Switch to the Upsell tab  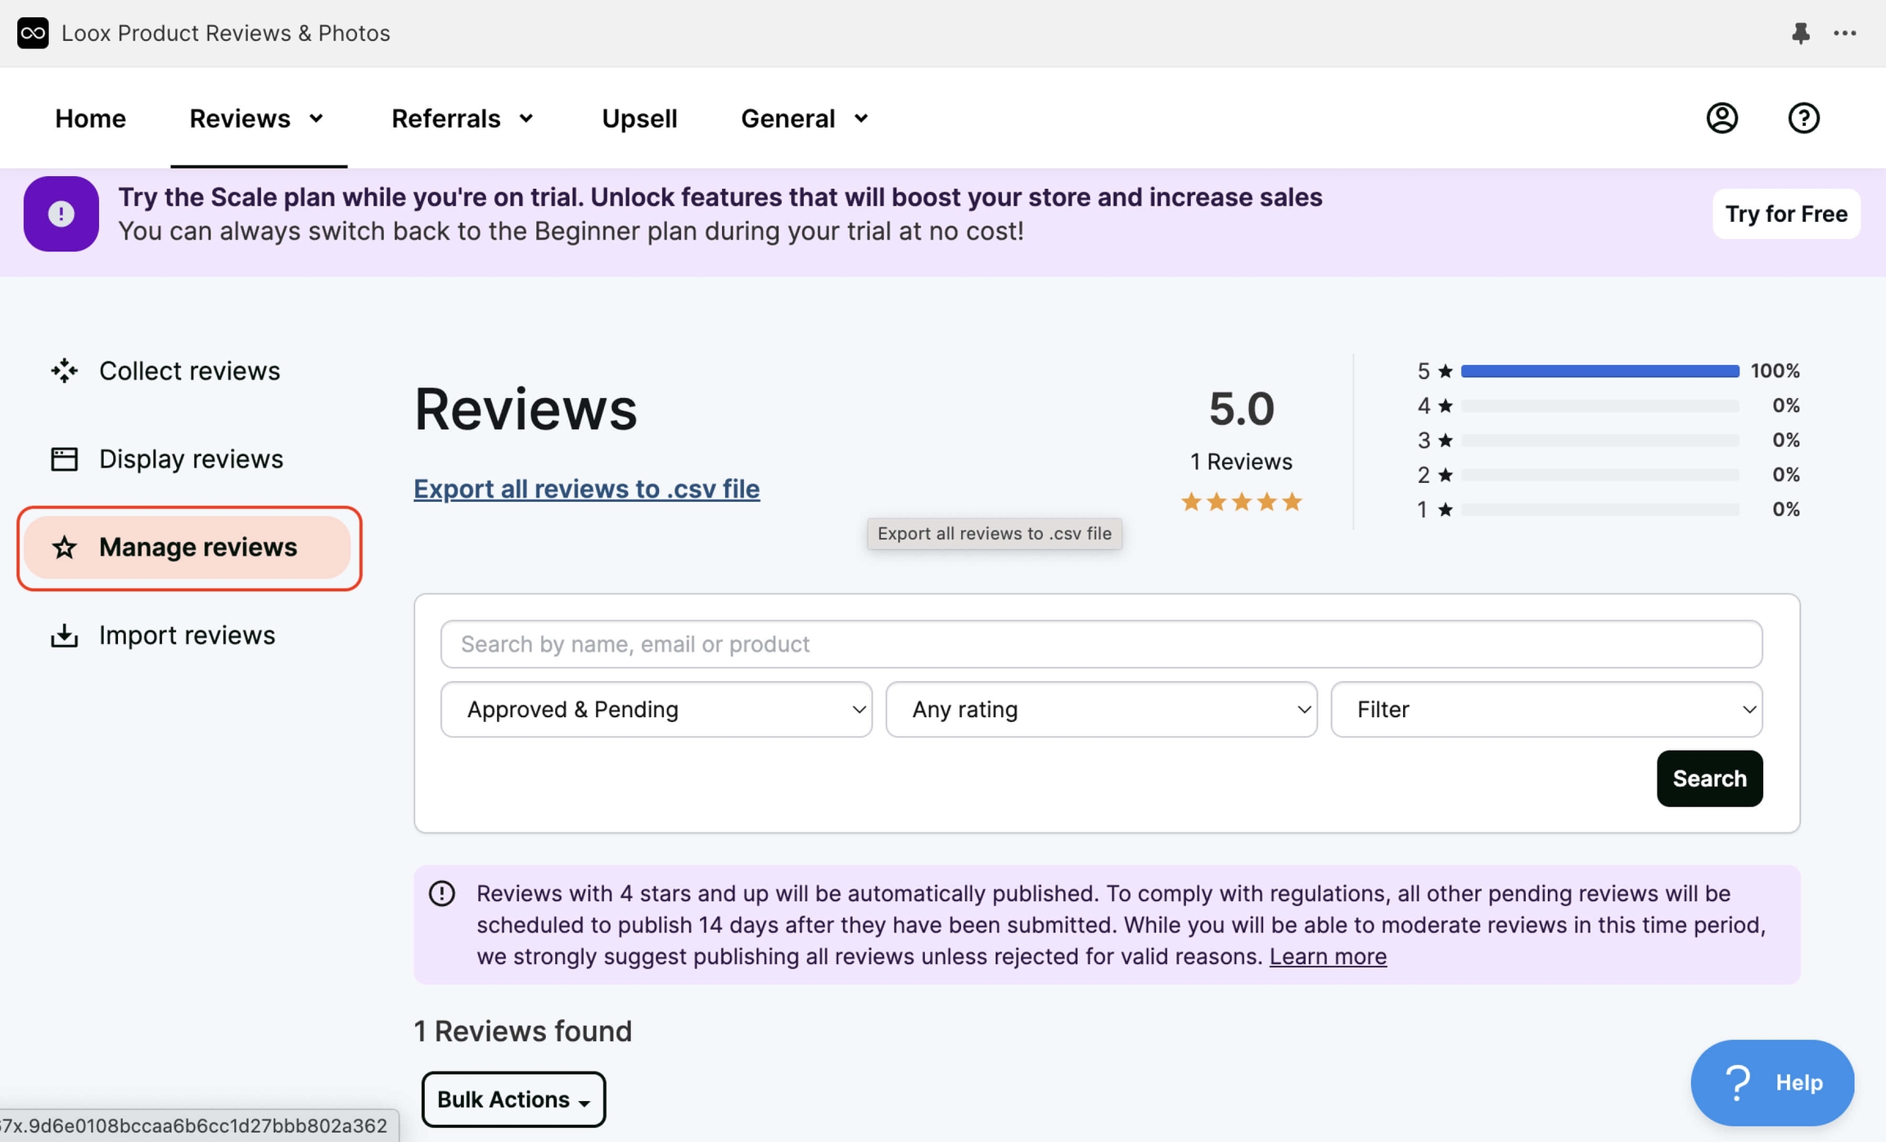click(639, 118)
